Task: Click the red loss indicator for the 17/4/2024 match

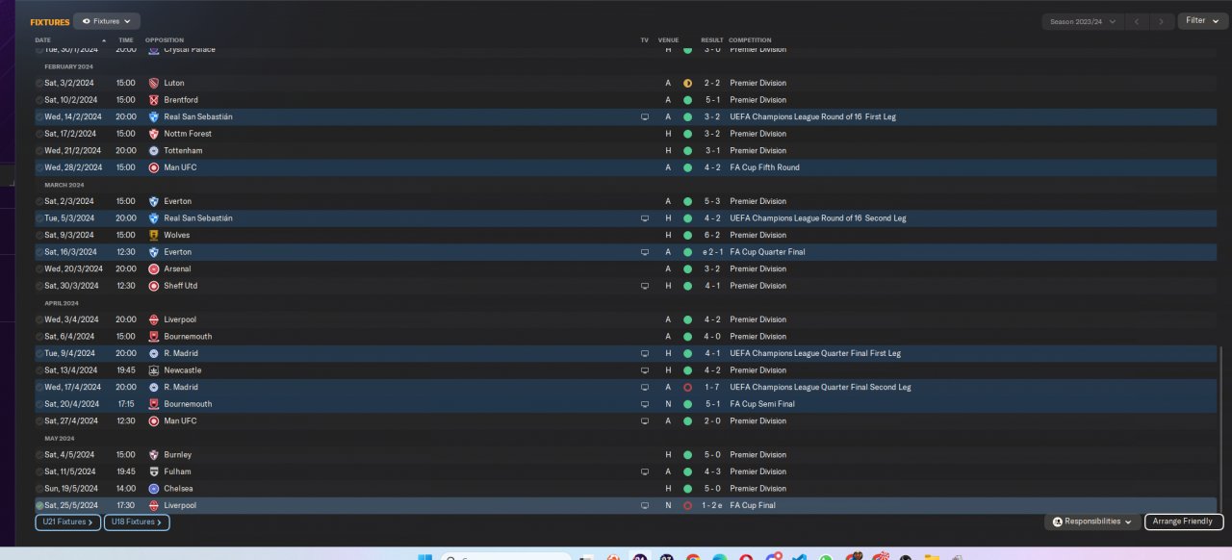Action: click(687, 387)
